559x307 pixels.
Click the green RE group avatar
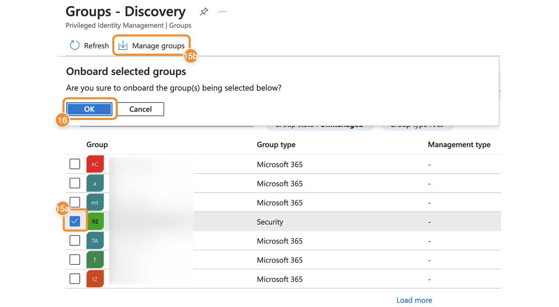(95, 222)
